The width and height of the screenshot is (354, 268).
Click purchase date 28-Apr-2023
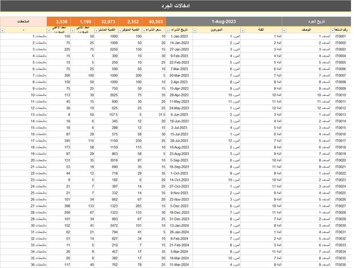pos(179,95)
